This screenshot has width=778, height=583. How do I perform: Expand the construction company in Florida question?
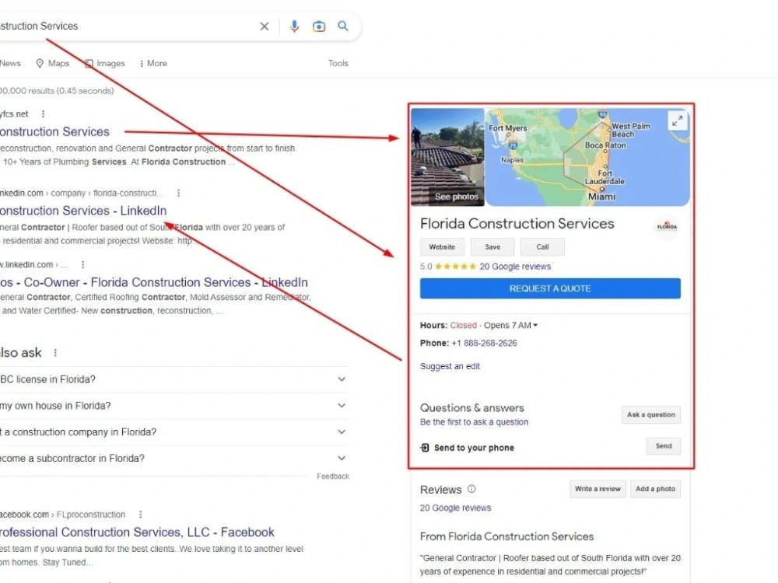click(x=173, y=431)
